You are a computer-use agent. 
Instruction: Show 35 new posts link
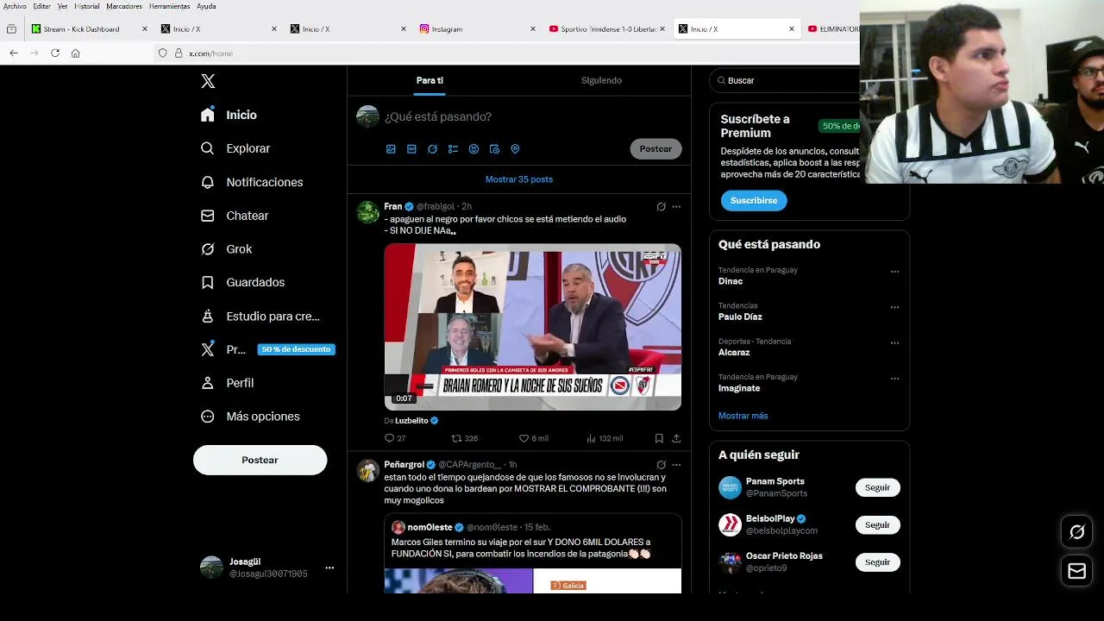[519, 179]
